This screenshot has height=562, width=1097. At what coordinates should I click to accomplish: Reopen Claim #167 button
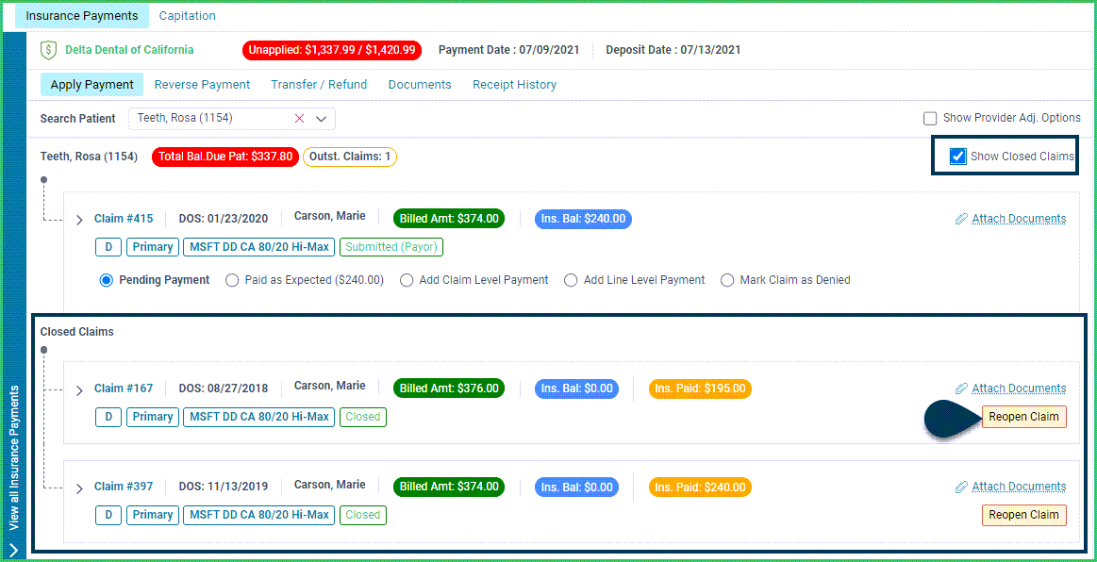pyautogui.click(x=1024, y=417)
